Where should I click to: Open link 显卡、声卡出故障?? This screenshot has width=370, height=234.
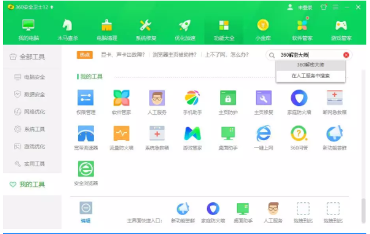click(x=123, y=55)
